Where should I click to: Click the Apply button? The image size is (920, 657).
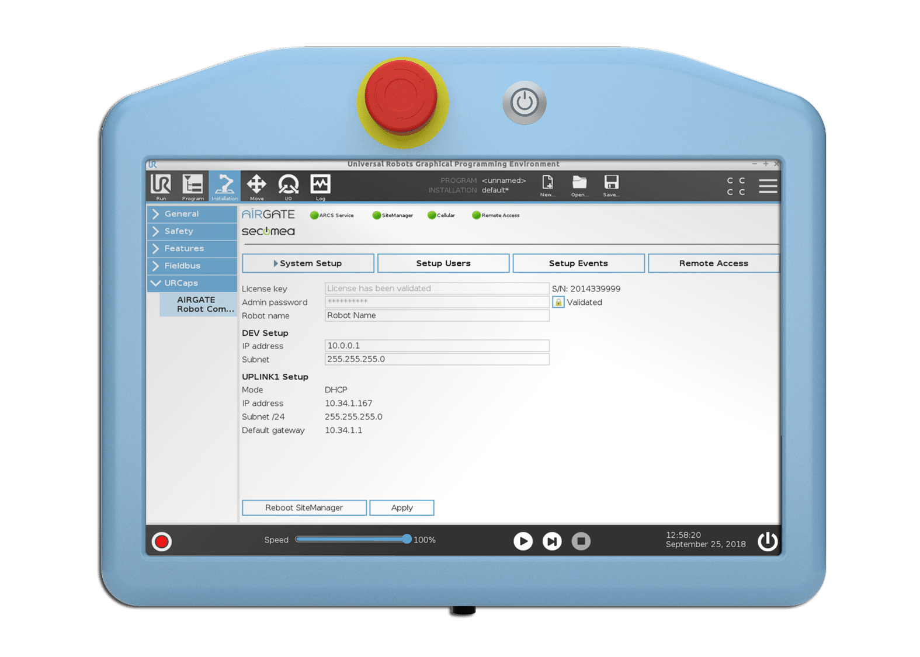(402, 507)
